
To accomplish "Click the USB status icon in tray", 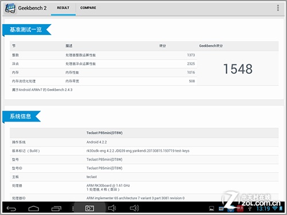I will click(250, 209).
